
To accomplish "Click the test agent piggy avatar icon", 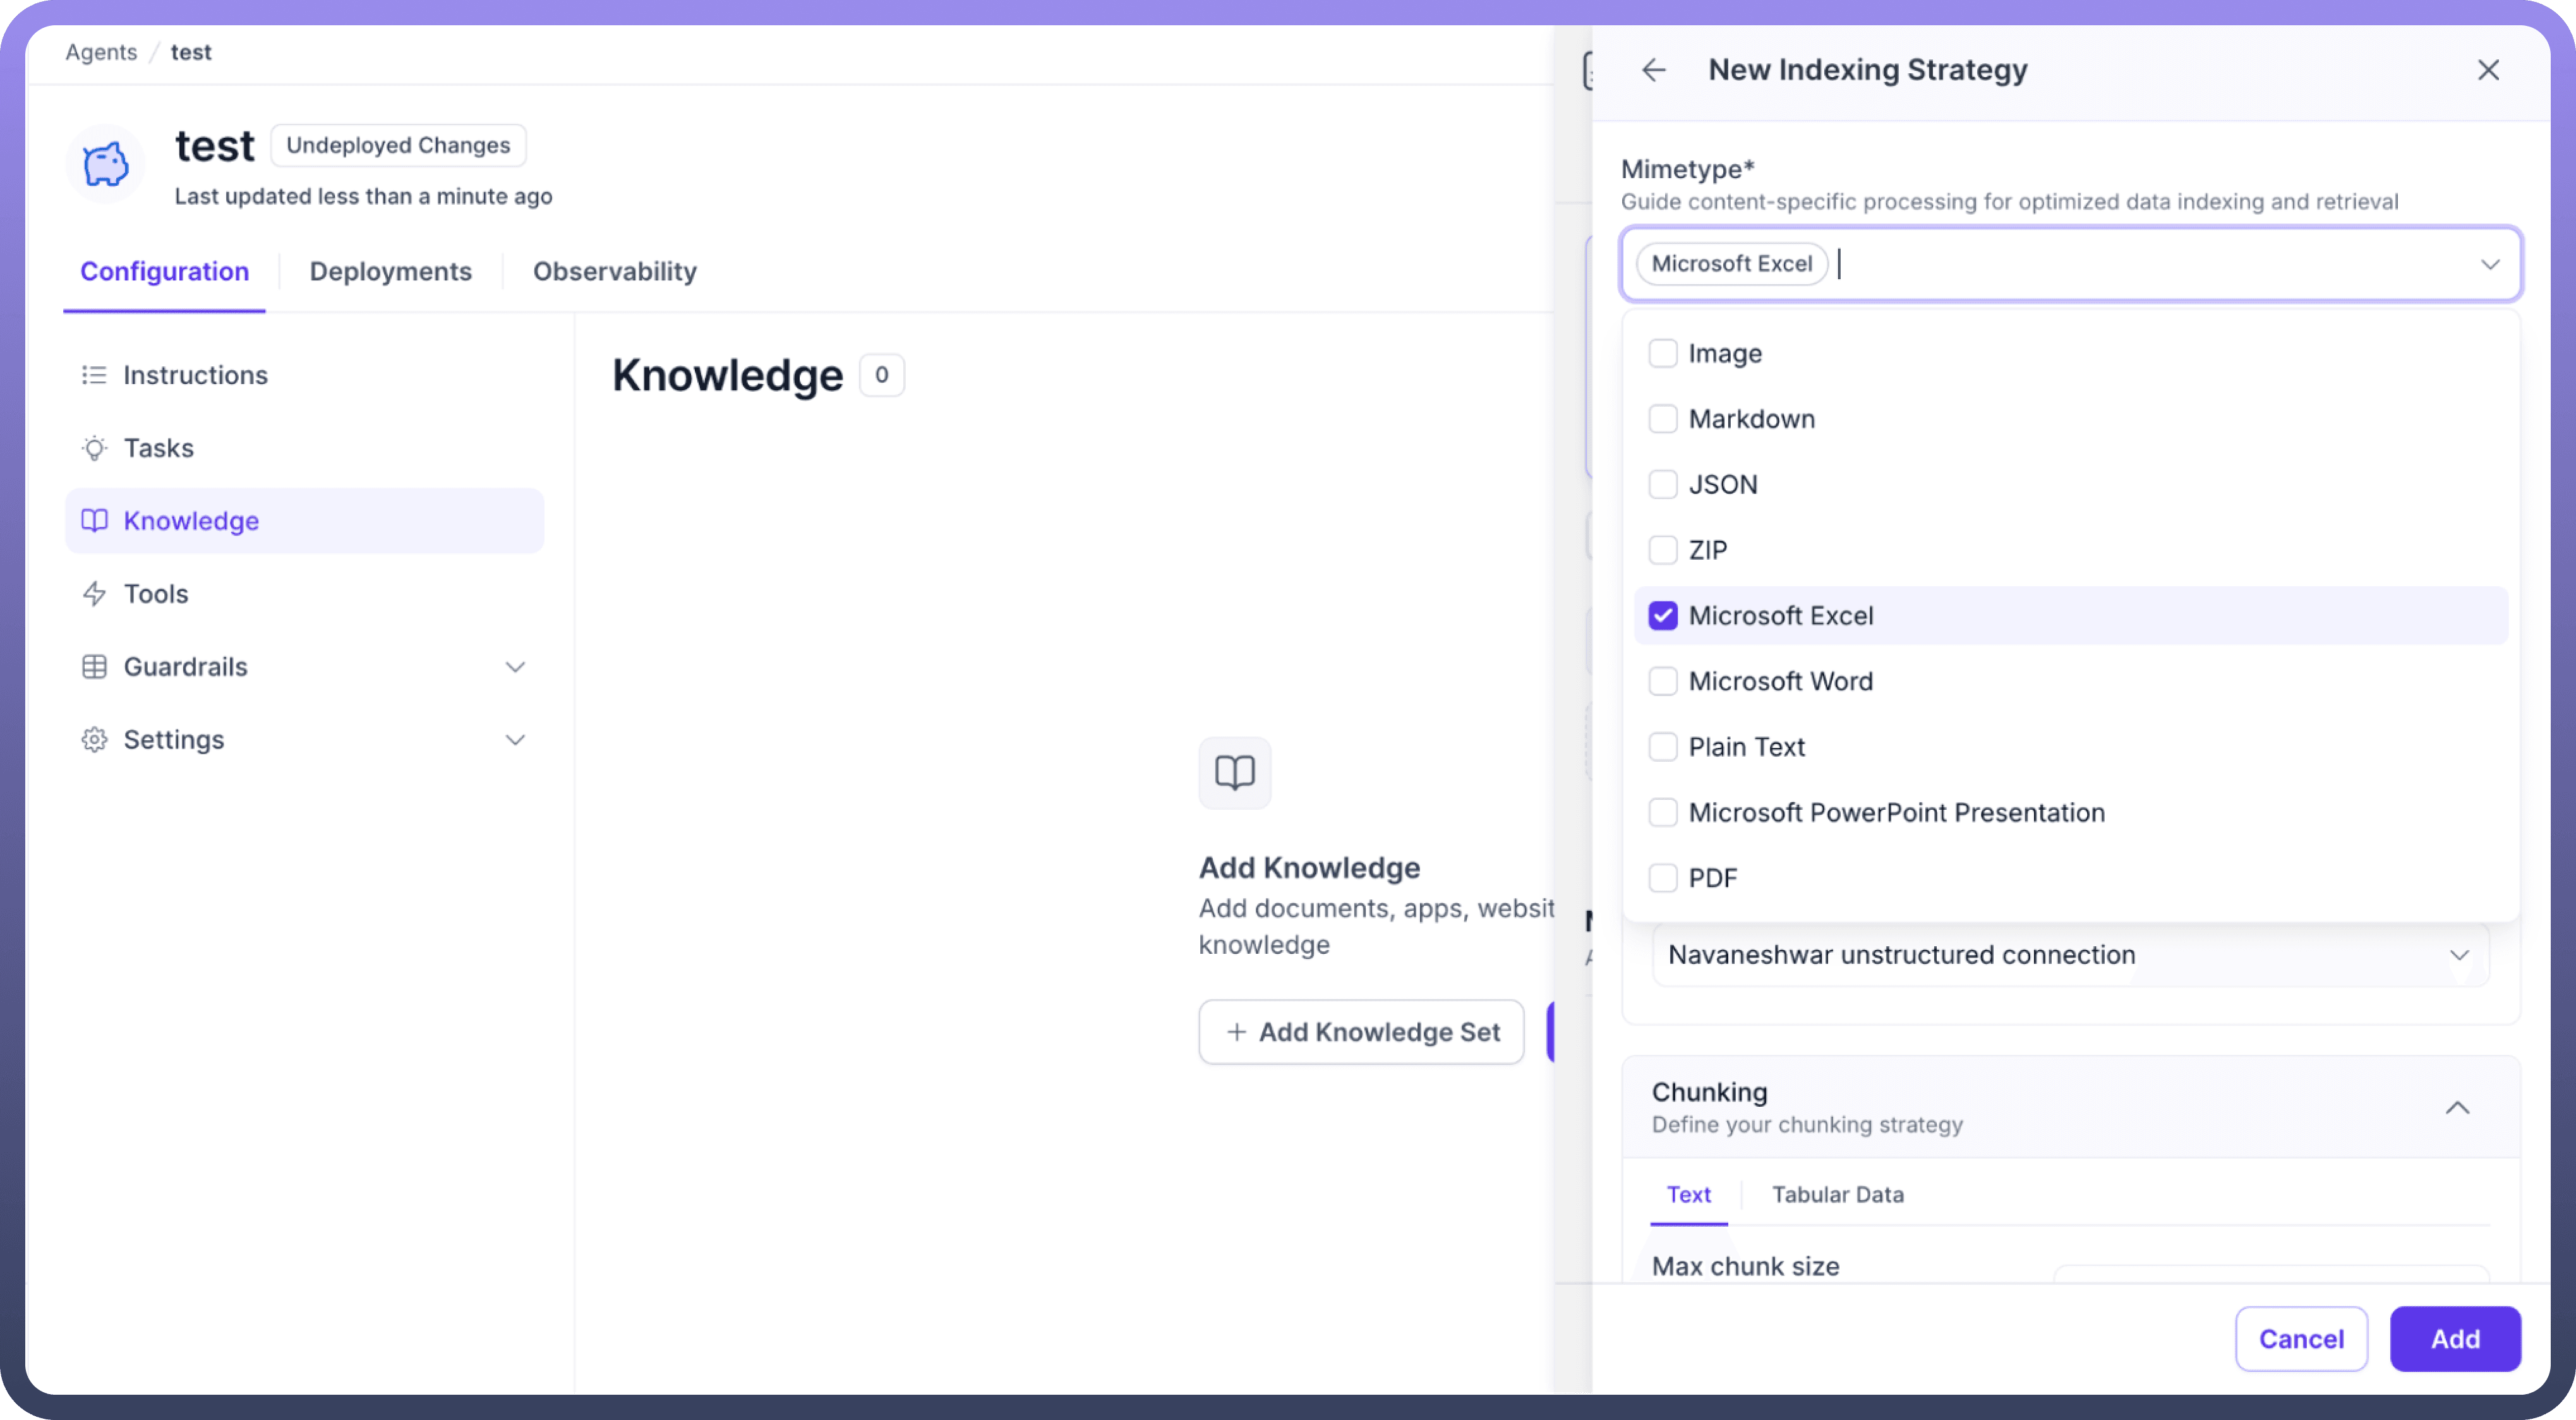I will pyautogui.click(x=106, y=165).
